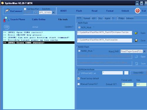Click the NAND Flash open path field
This screenshot has height=110, width=147.
pos(104,57)
